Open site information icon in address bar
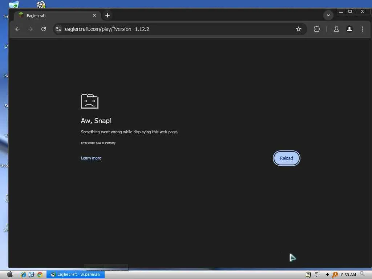The width and height of the screenshot is (372, 279). coord(58,29)
